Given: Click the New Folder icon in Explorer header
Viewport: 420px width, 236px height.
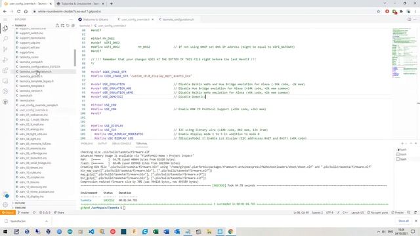Looking at the screenshot, I should click(62, 26).
